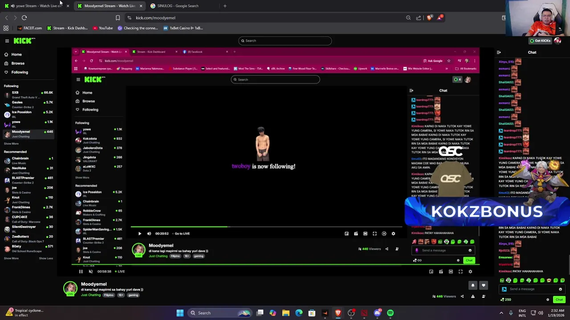Open SXB channel in the Following list

pyautogui.click(x=28, y=95)
